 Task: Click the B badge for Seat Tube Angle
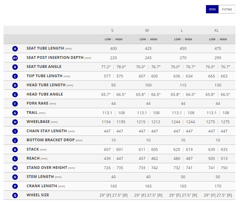click(x=15, y=67)
